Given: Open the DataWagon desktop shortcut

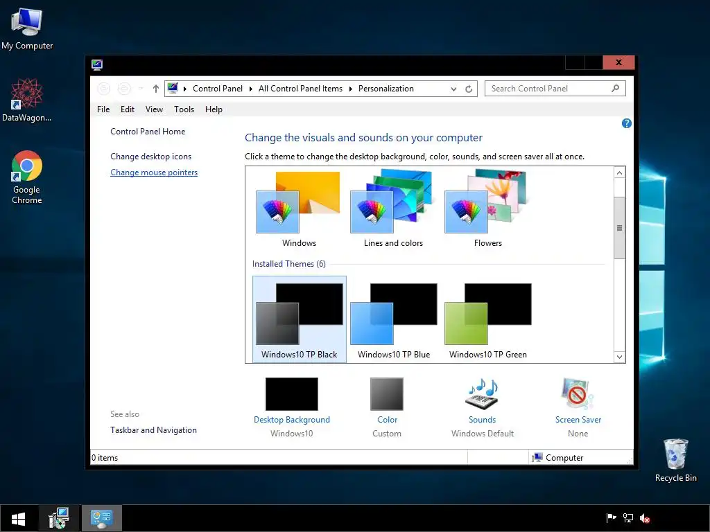Looking at the screenshot, I should 27,100.
